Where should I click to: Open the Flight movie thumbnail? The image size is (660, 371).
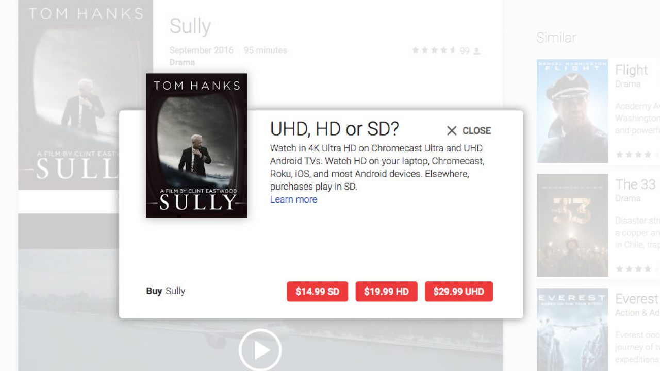(572, 111)
